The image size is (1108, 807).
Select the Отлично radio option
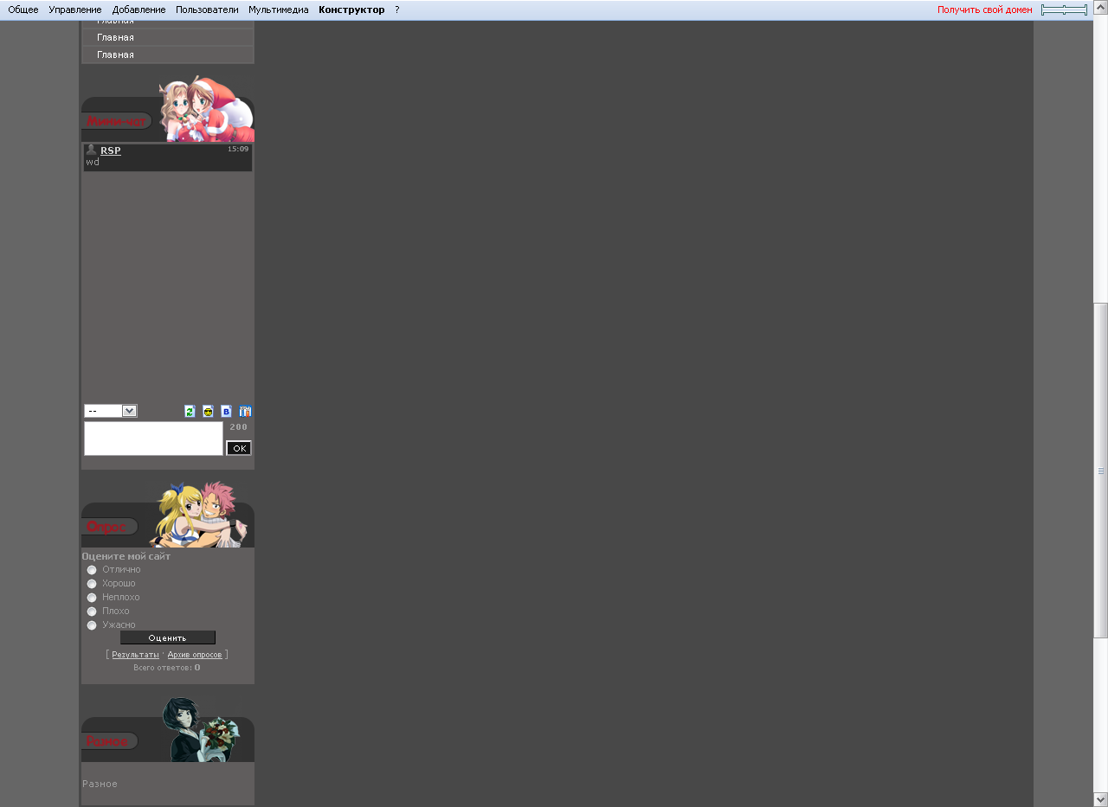(x=92, y=570)
